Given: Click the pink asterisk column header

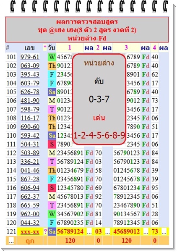Looking at the screenshot, I should click(45, 47).
